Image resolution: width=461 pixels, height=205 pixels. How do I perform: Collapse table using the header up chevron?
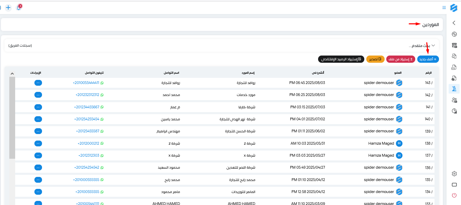(12, 73)
